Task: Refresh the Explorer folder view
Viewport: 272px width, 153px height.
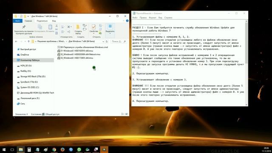Action: [107, 42]
